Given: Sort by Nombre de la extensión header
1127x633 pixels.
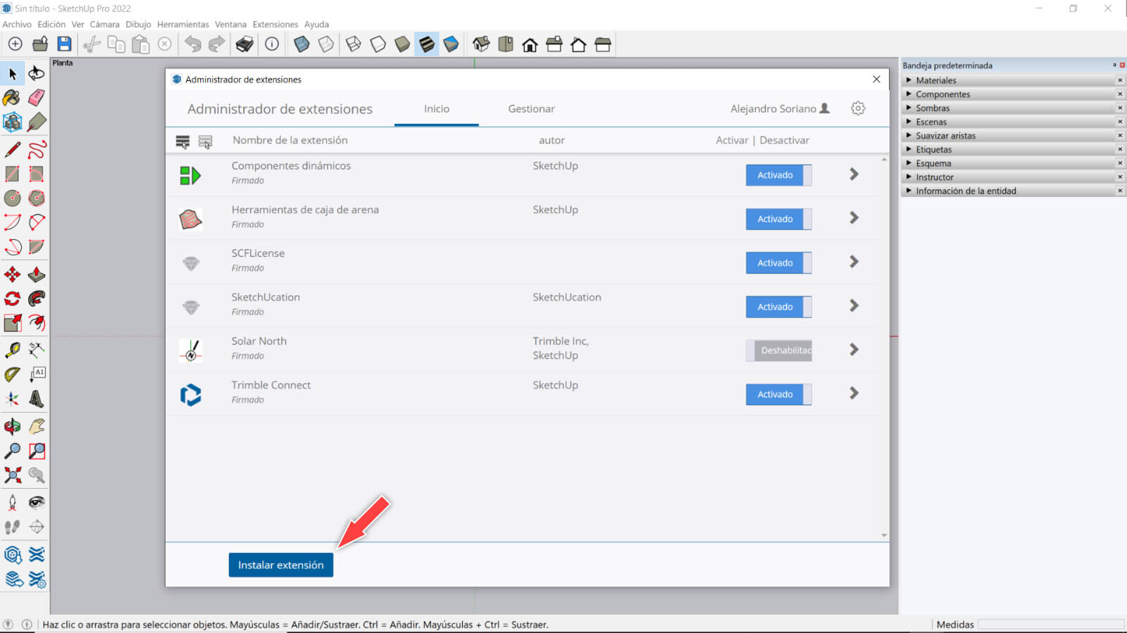Looking at the screenshot, I should [x=290, y=140].
